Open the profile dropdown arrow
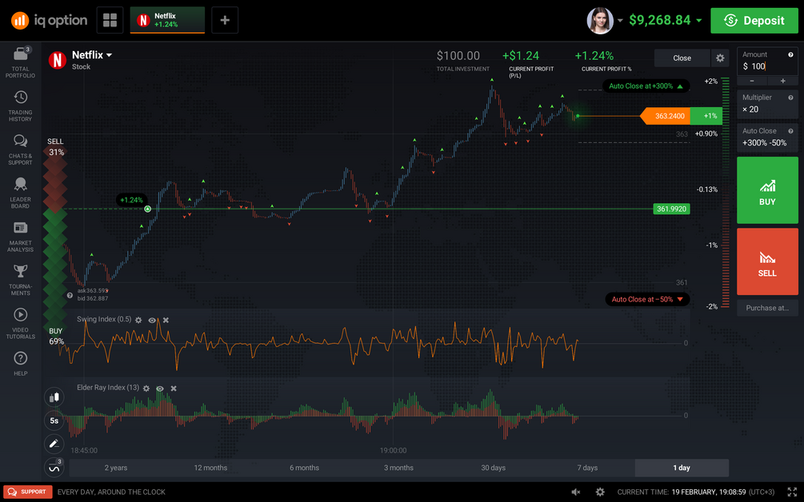The height and width of the screenshot is (502, 804). coord(620,21)
